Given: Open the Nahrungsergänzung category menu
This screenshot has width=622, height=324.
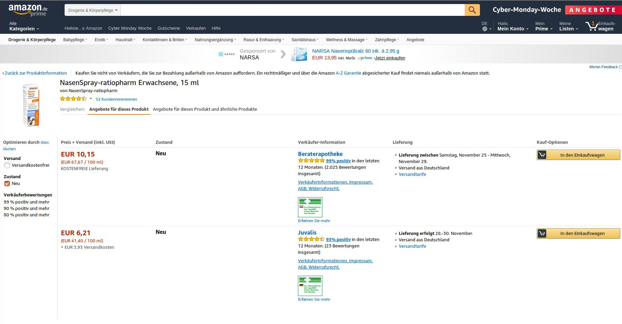Looking at the screenshot, I should [x=215, y=40].
